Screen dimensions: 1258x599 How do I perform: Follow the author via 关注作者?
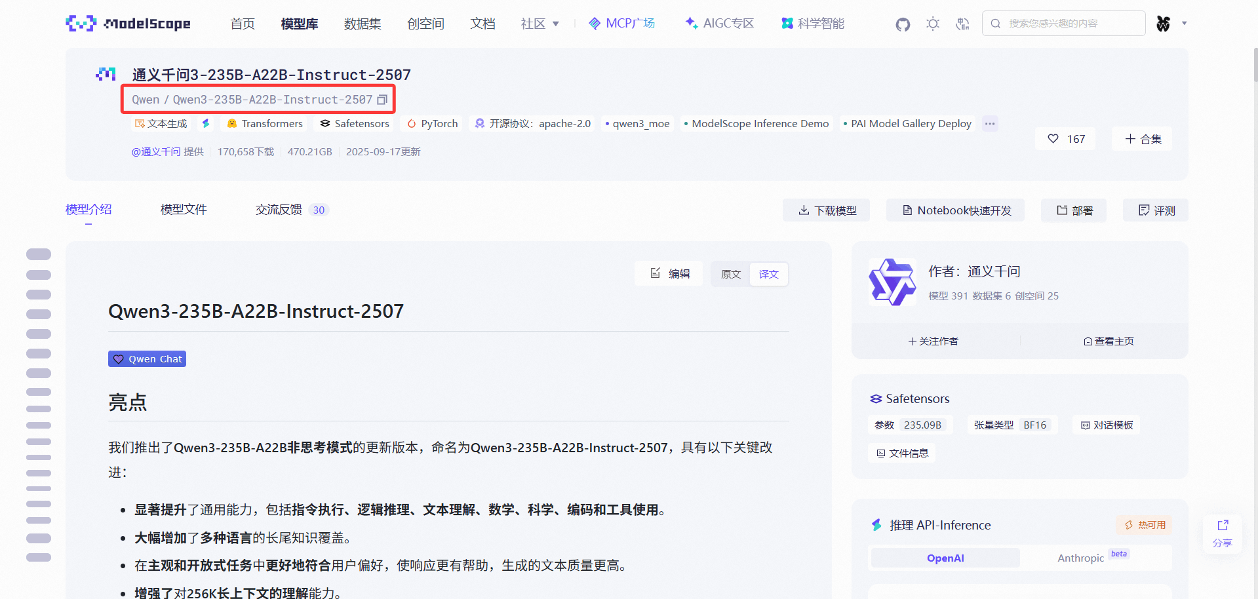[x=934, y=341]
